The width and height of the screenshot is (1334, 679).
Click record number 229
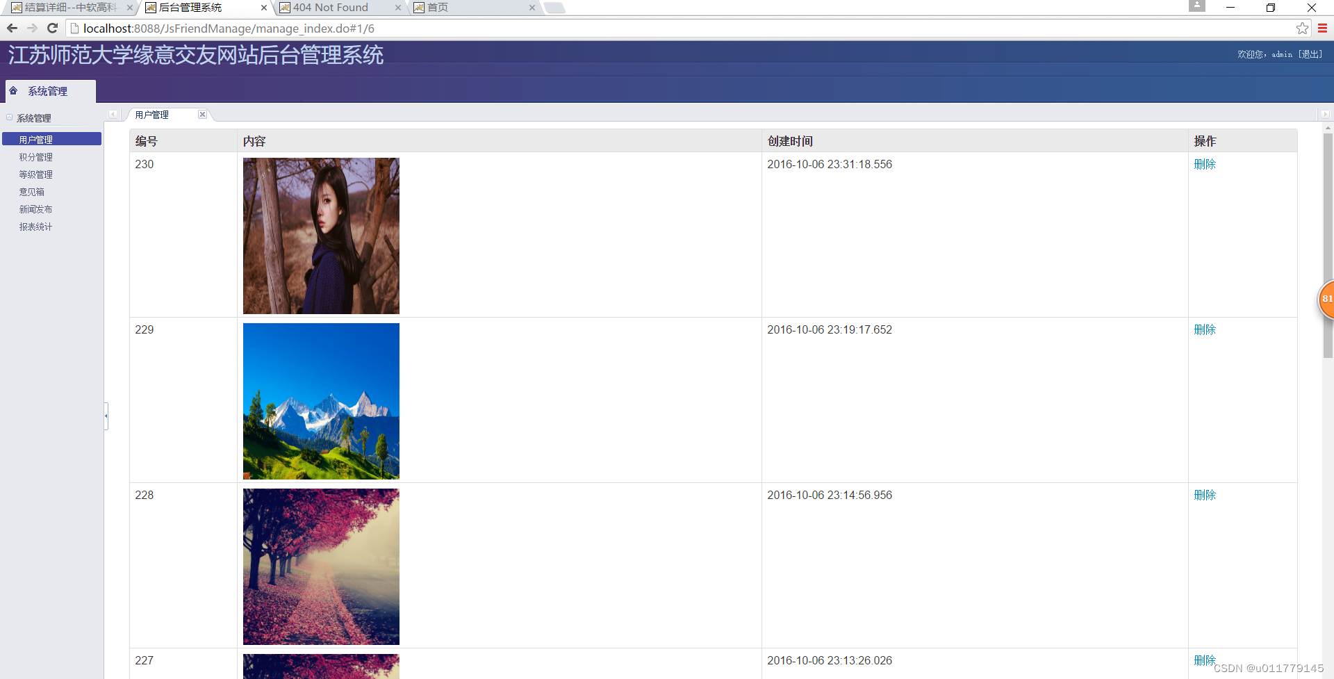click(145, 329)
